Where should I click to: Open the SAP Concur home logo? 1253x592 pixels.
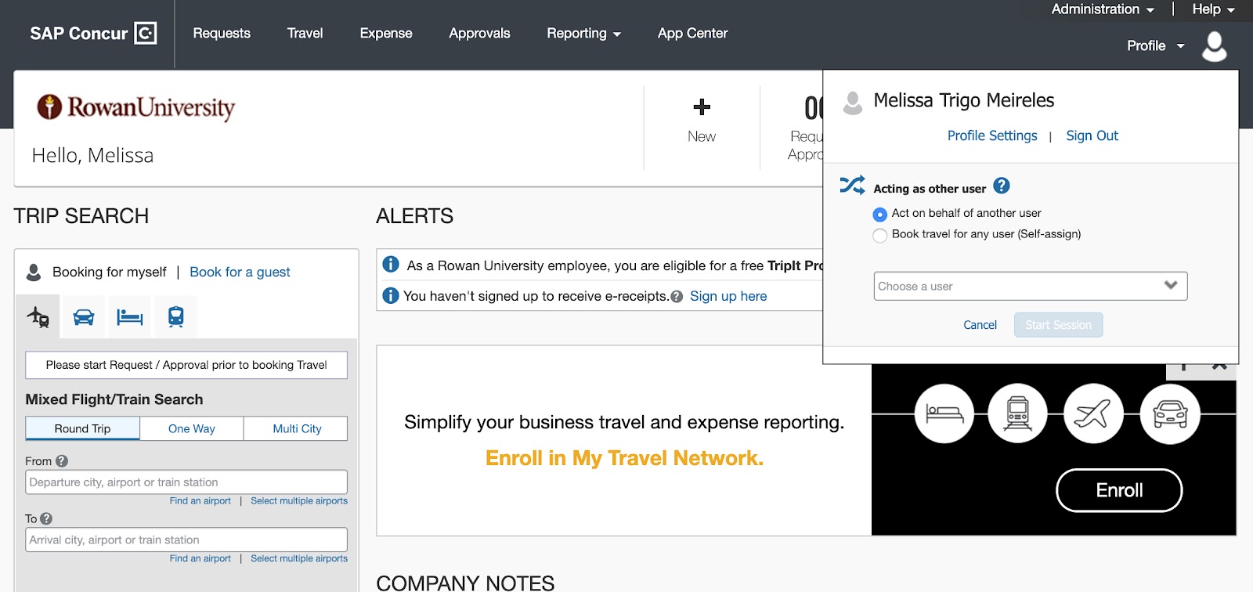pos(93,33)
